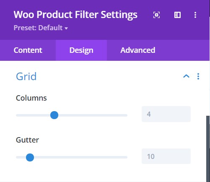Go to the Advanced tab
210x182 pixels.
tap(138, 50)
